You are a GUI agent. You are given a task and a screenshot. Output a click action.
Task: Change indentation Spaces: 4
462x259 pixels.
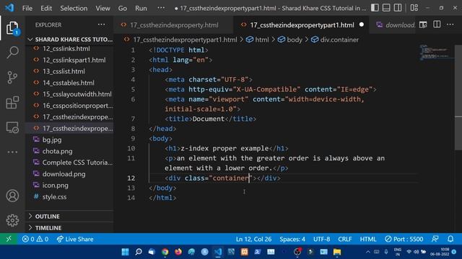[292, 239]
